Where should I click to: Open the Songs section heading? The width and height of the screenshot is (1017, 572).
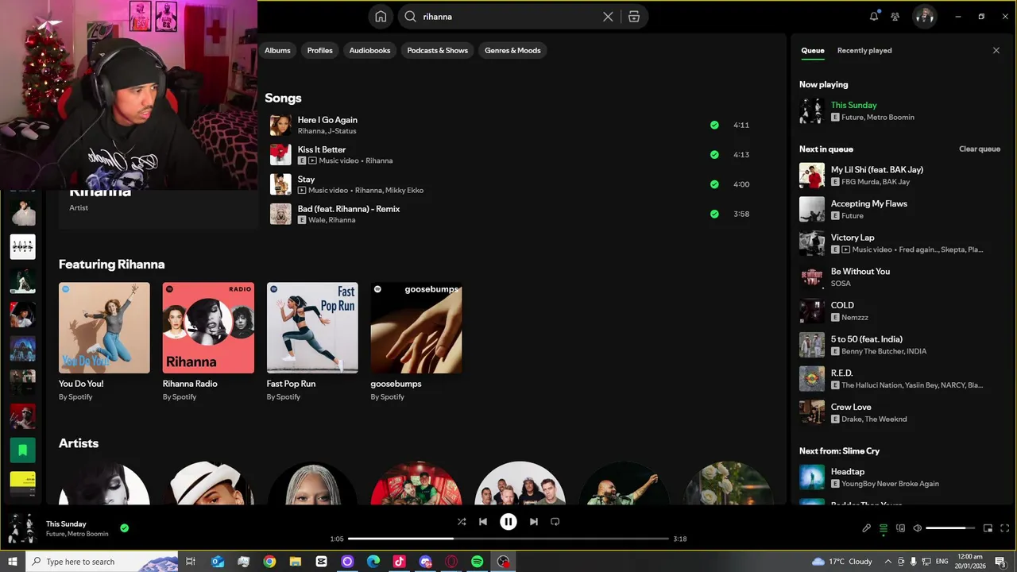click(283, 98)
